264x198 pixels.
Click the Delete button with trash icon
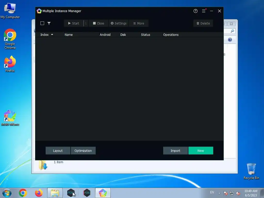point(203,23)
